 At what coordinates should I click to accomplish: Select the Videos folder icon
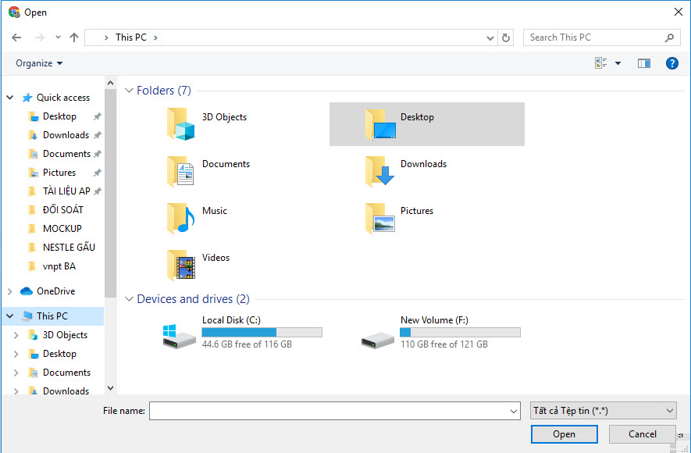pyautogui.click(x=180, y=264)
